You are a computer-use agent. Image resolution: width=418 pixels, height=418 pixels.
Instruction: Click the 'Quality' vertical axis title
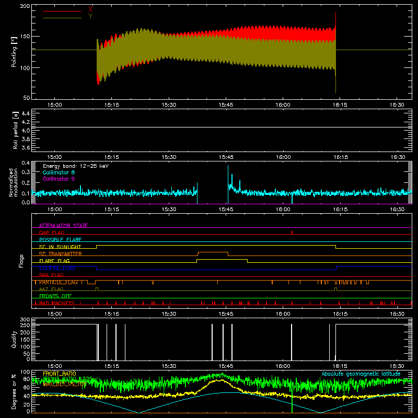(x=14, y=339)
